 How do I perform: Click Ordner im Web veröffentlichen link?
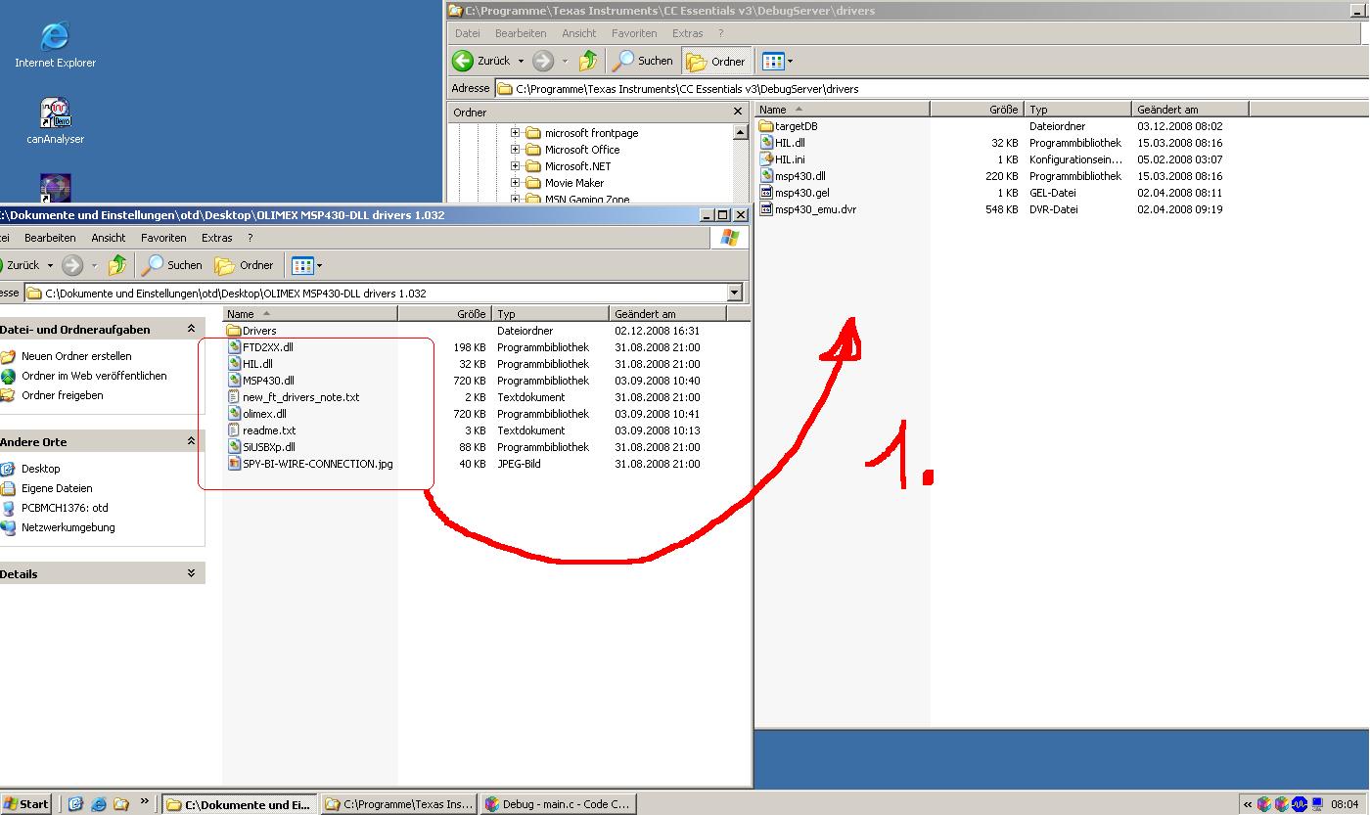(94, 376)
